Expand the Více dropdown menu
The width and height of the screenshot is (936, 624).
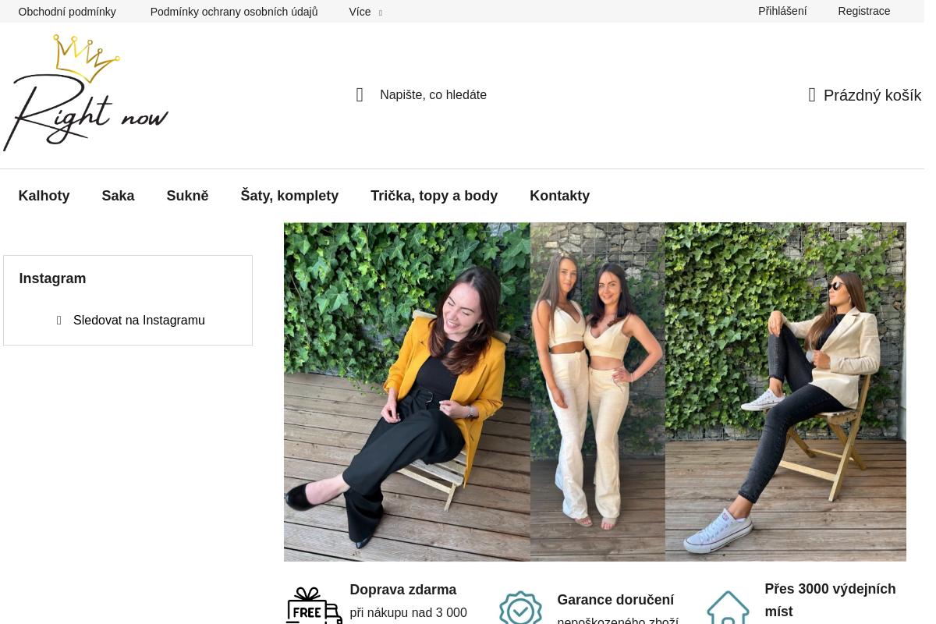[365, 12]
